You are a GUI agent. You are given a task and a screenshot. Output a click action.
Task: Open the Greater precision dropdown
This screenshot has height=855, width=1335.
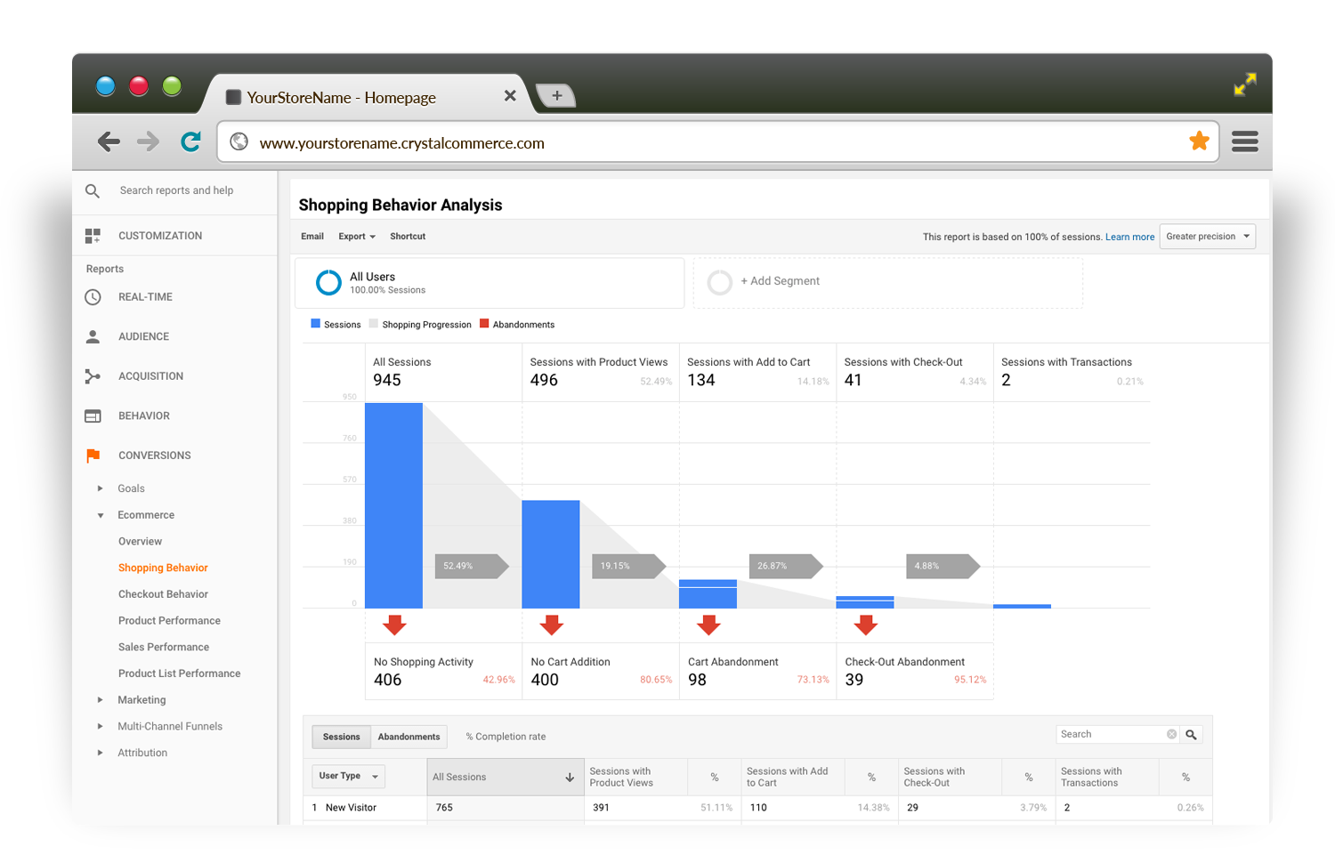1208,237
